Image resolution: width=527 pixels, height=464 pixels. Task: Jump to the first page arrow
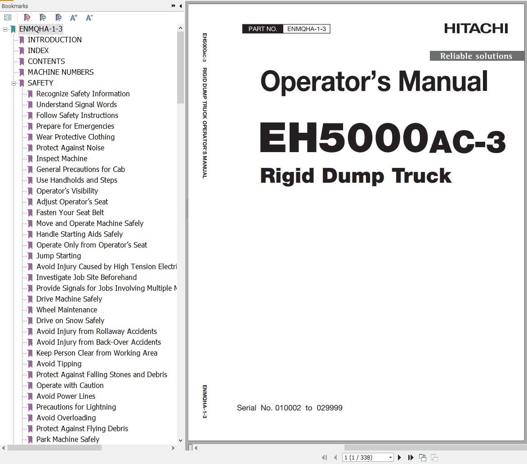coord(324,457)
